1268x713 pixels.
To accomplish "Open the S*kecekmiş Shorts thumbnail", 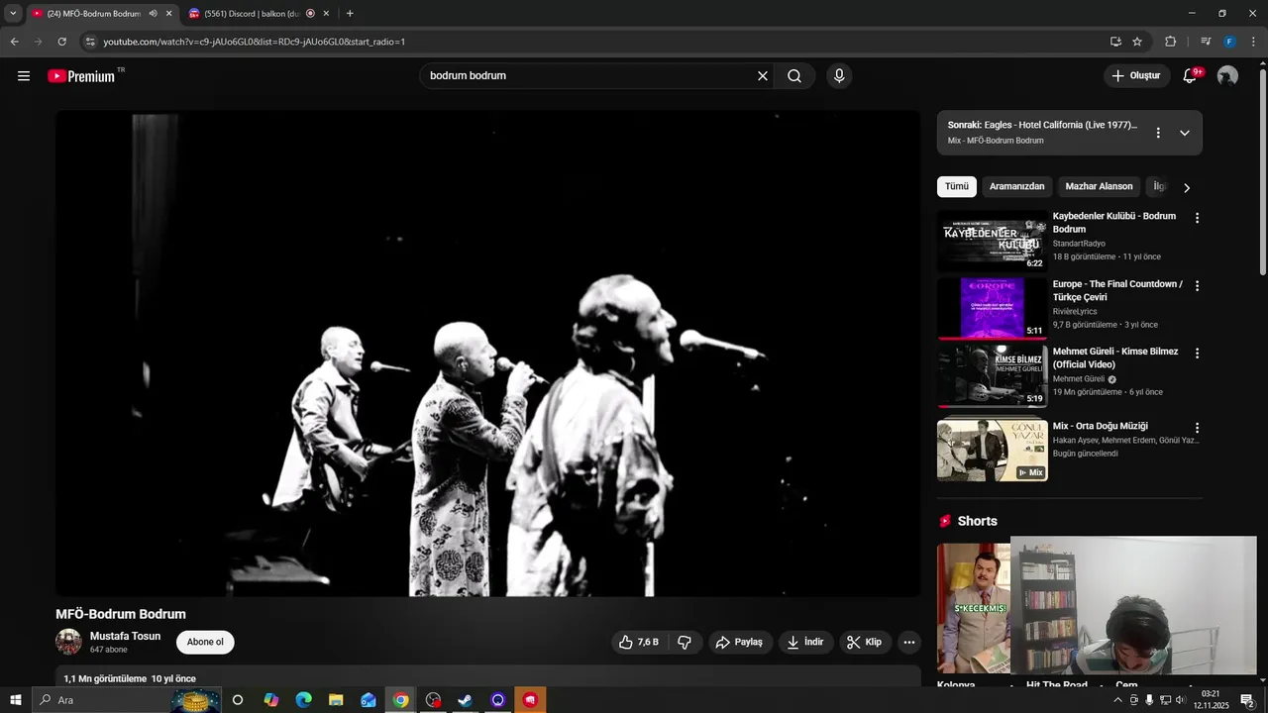I will (x=974, y=608).
